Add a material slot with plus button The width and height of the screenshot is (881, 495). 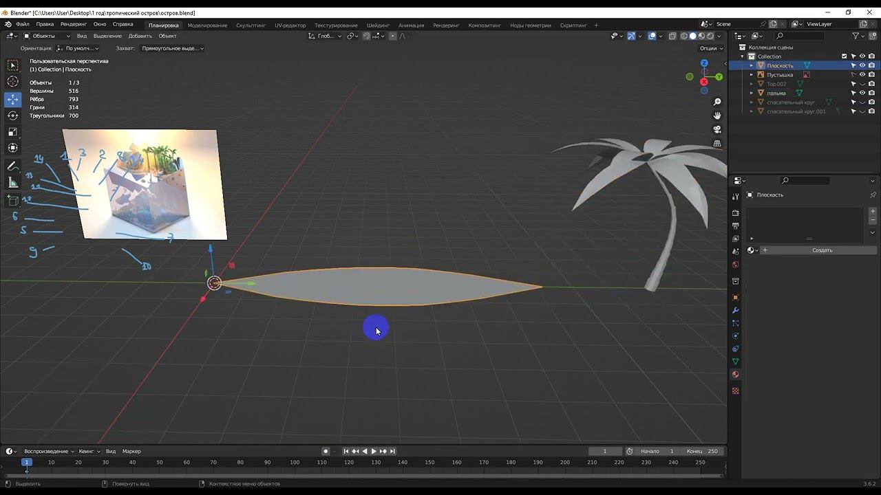point(873,212)
